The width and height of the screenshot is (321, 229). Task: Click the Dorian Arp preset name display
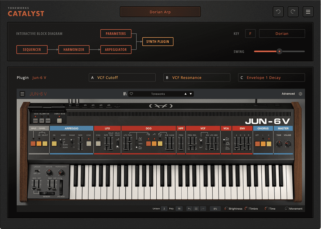[x=160, y=12]
